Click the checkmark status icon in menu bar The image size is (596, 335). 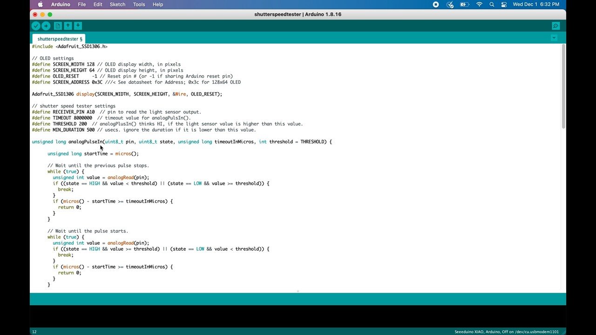click(450, 4)
